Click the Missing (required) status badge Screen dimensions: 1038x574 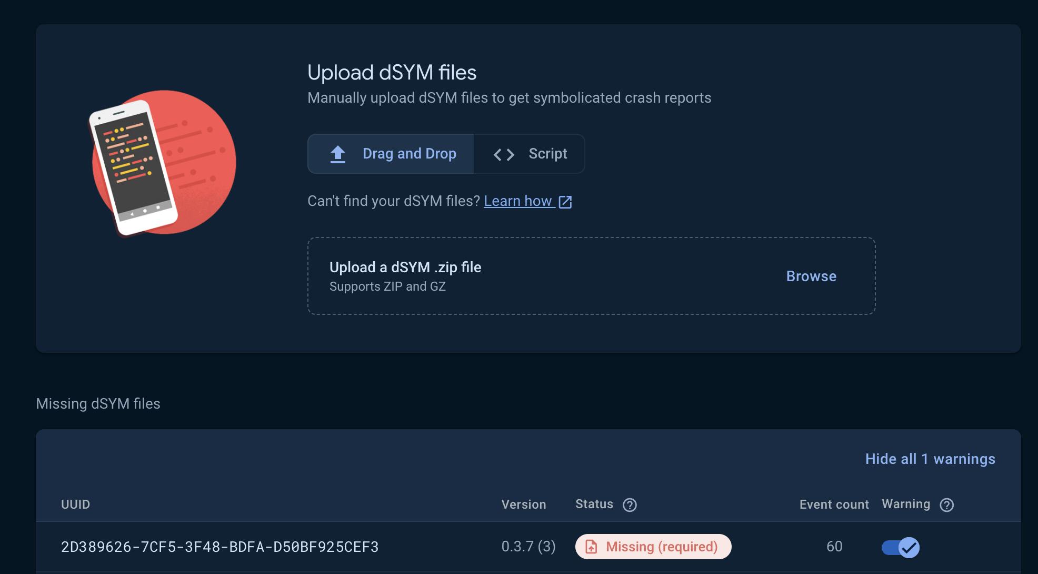653,547
